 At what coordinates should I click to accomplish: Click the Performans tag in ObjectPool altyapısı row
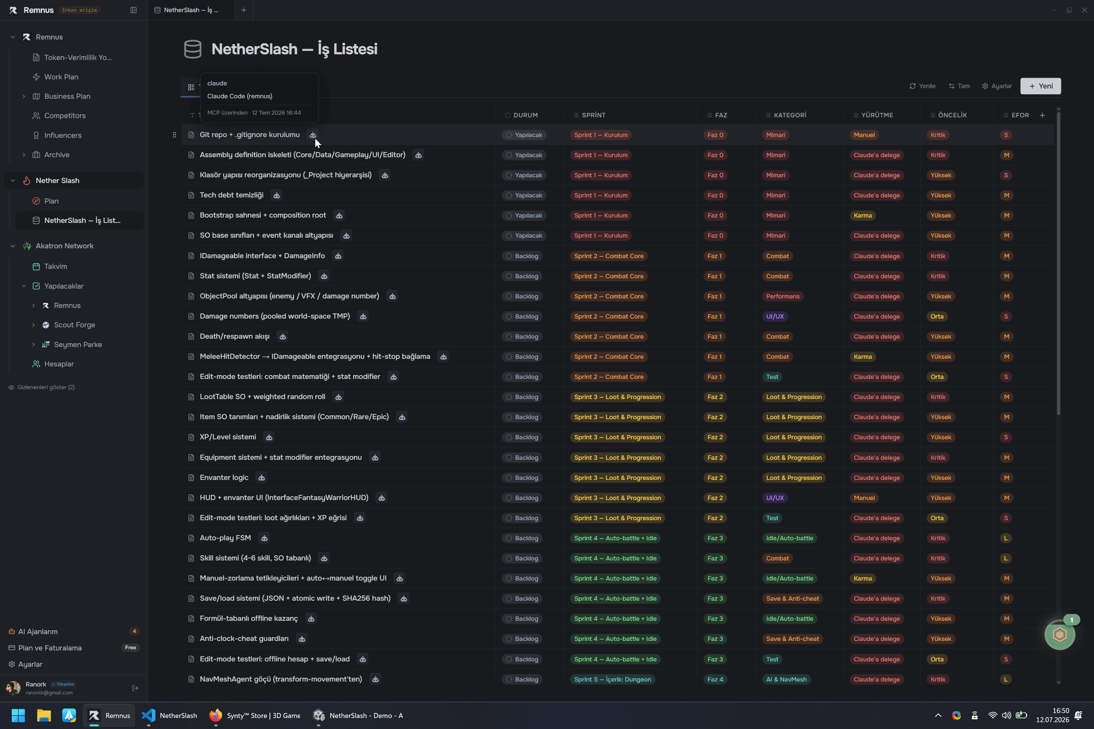click(x=783, y=296)
